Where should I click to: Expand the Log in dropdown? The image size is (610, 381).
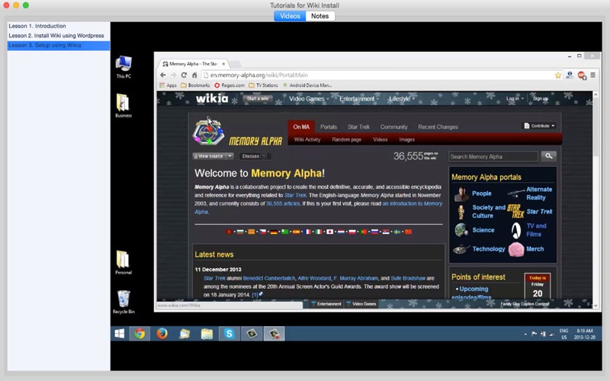tap(514, 99)
